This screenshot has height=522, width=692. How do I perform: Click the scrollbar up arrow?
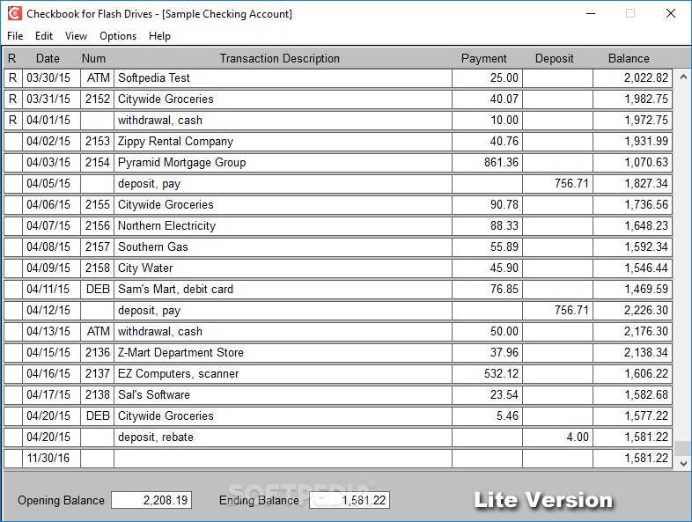683,77
